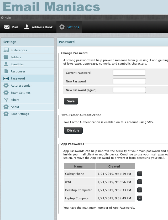This screenshot has width=168, height=220.
Task: Click the Spam Settings gear icon
Action: 6,93
